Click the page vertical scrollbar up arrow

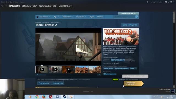point(174,12)
